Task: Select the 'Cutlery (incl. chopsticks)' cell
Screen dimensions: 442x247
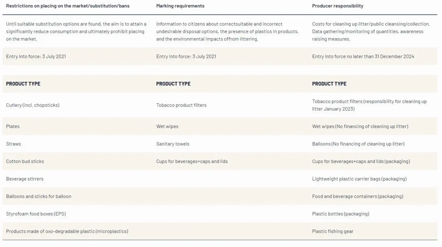Action: (x=33, y=105)
